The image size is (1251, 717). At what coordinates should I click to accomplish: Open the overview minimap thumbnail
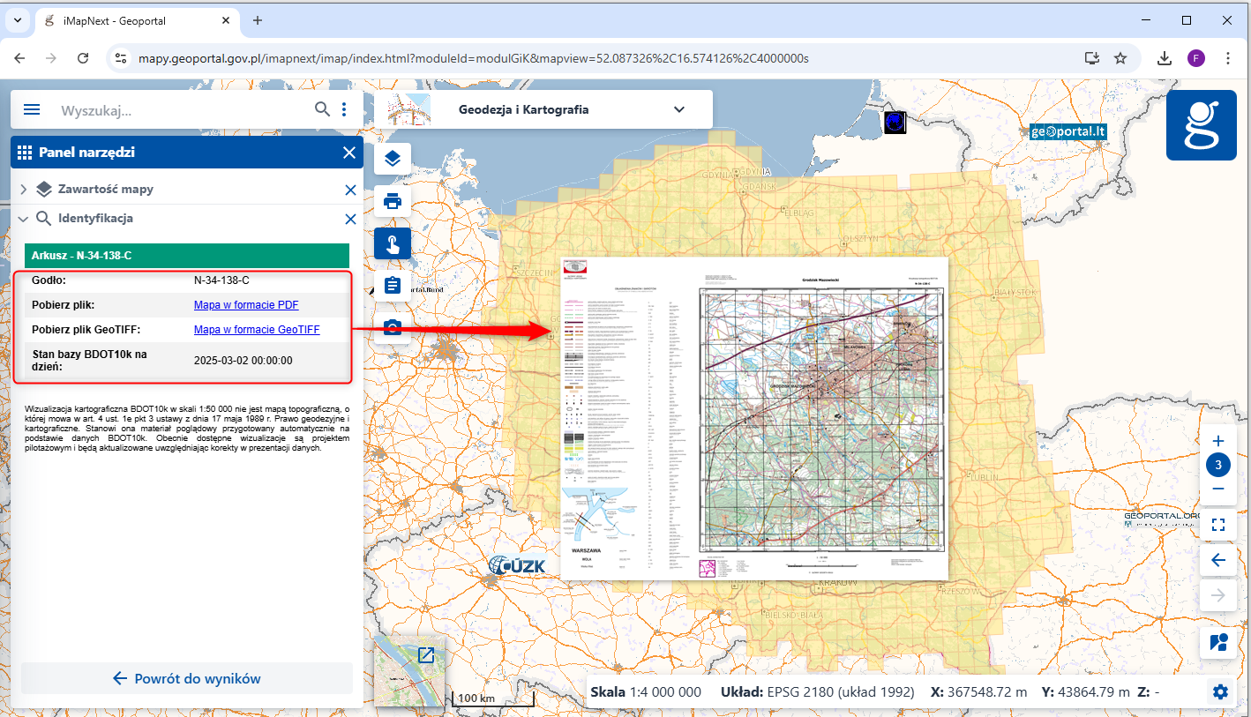coord(426,655)
